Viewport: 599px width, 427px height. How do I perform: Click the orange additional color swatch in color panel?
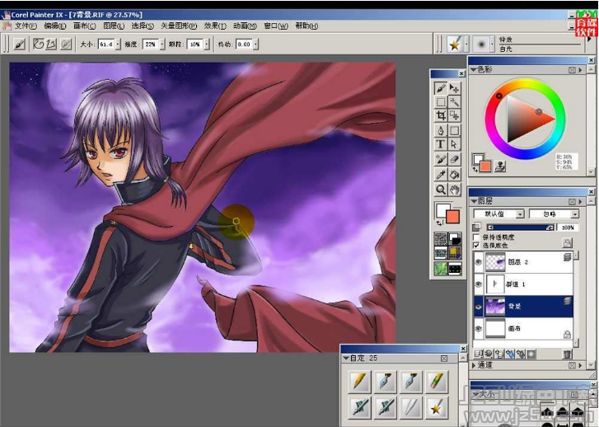pos(485,167)
